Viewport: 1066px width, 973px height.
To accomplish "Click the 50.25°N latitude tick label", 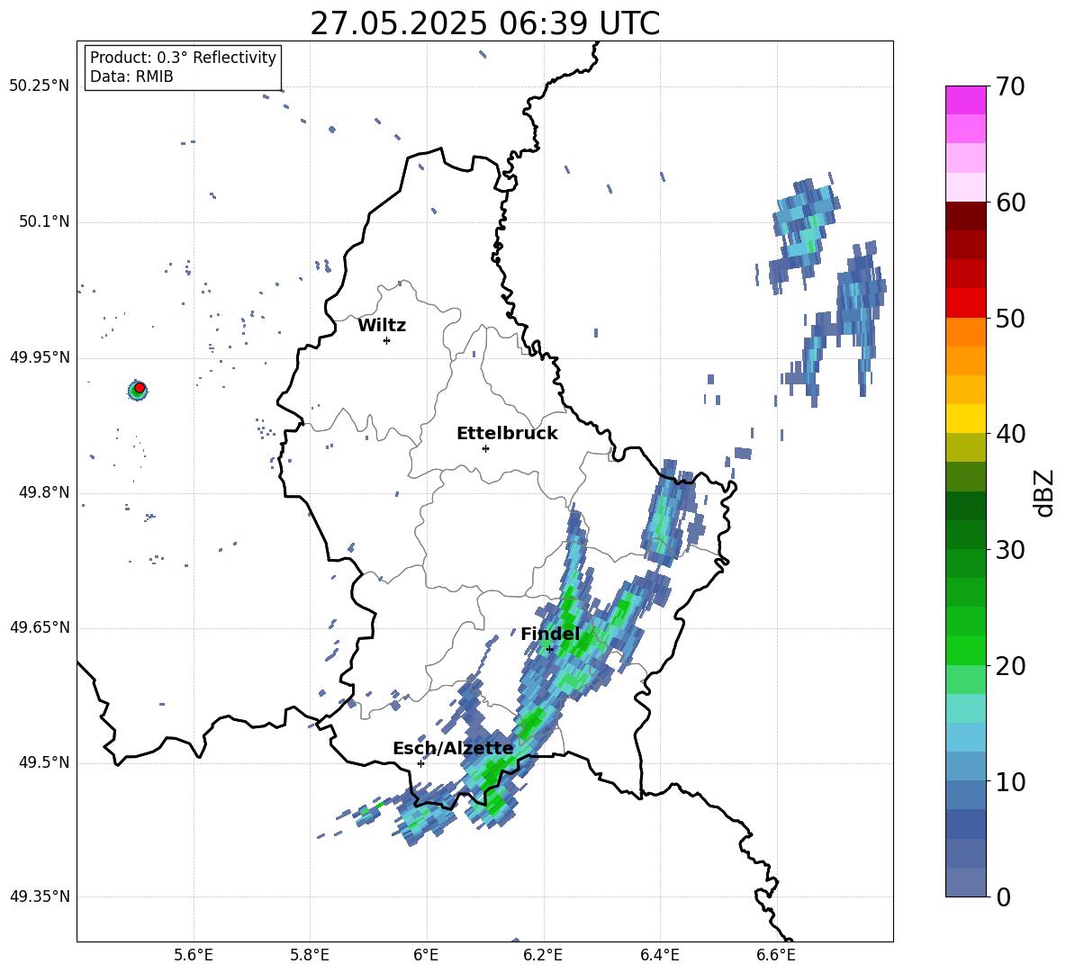I will tap(40, 86).
